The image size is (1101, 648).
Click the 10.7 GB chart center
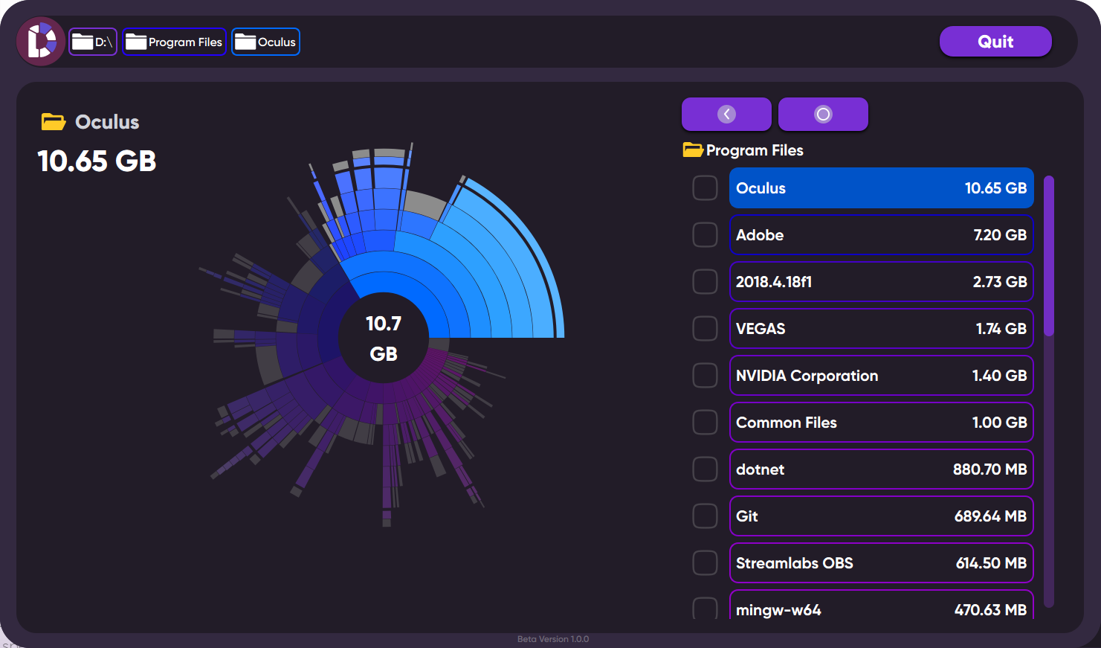pyautogui.click(x=384, y=339)
